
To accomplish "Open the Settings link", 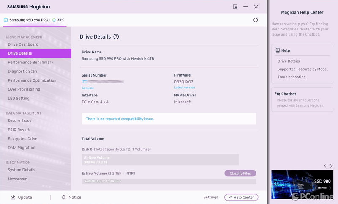I will coord(211,197).
